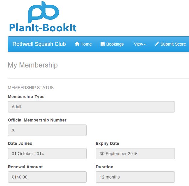Select the Duration field showing 12 months
Image resolution: width=189 pixels, height=186 pixels.
pos(135,177)
